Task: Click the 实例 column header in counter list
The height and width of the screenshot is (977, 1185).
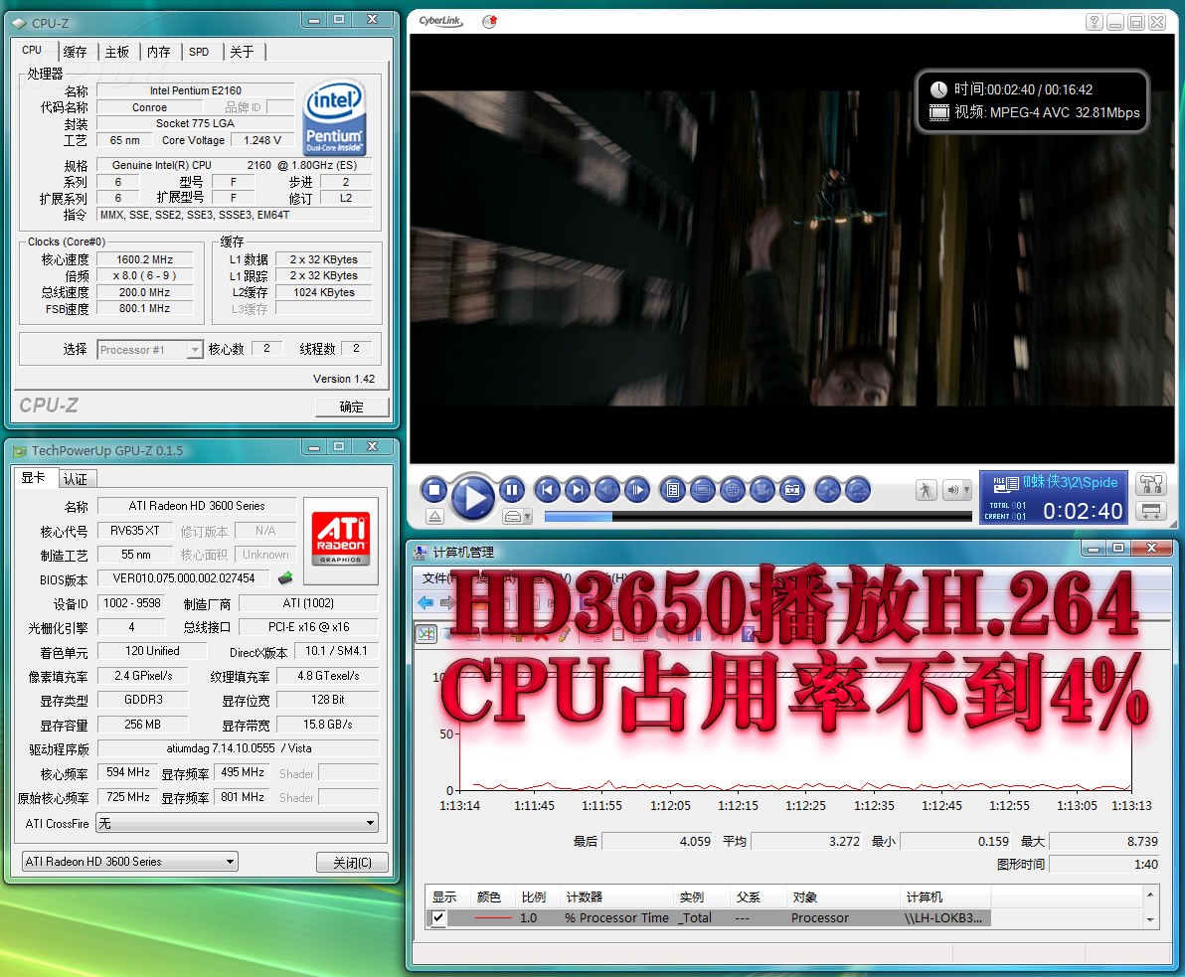Action: (702, 896)
